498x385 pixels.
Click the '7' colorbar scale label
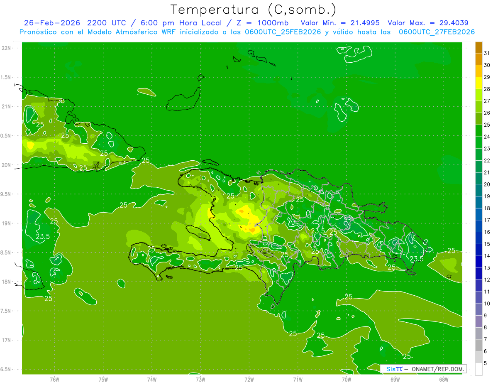pos(485,339)
